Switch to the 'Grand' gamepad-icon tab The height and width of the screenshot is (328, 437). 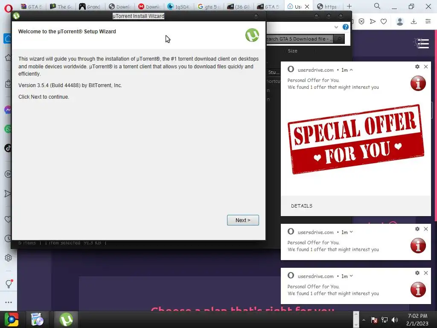[90, 7]
